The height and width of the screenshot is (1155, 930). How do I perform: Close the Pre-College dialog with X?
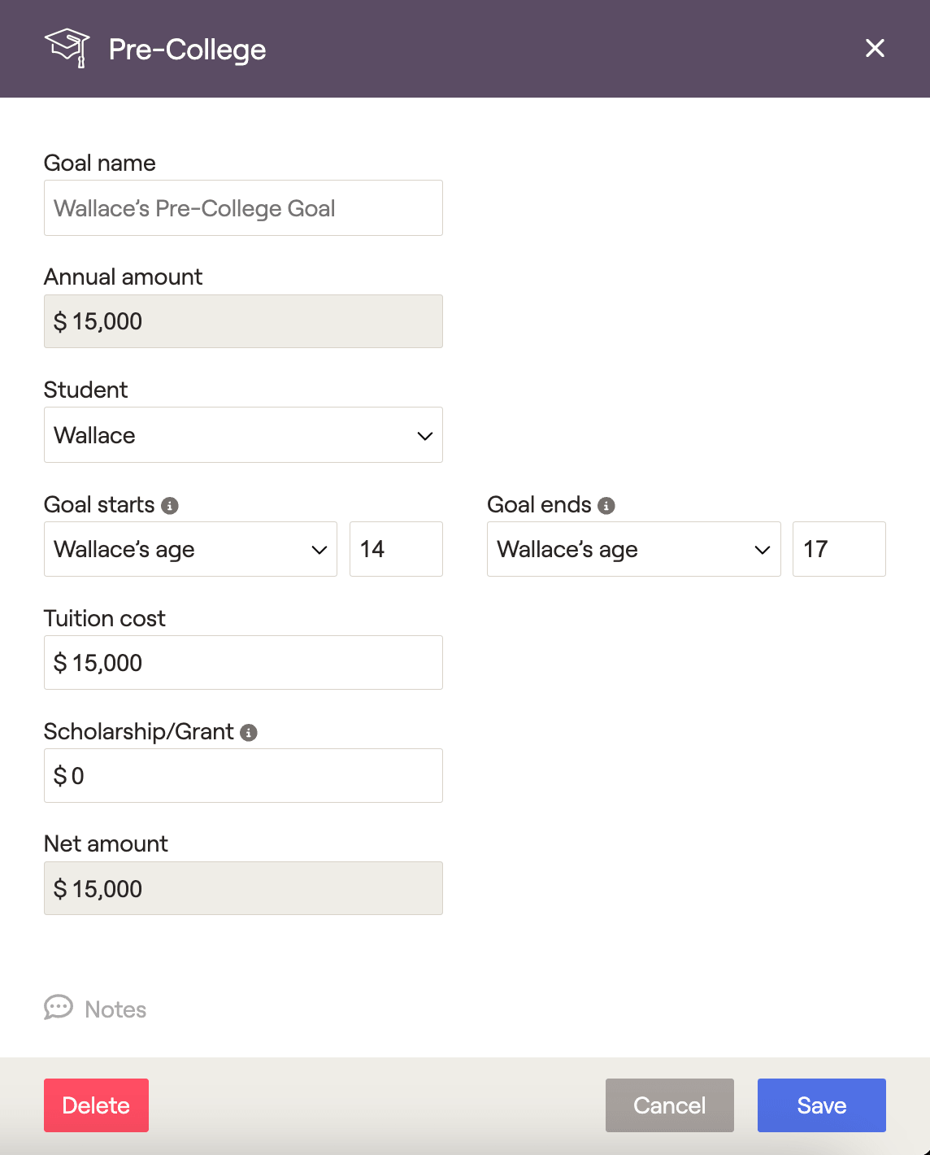pyautogui.click(x=875, y=48)
